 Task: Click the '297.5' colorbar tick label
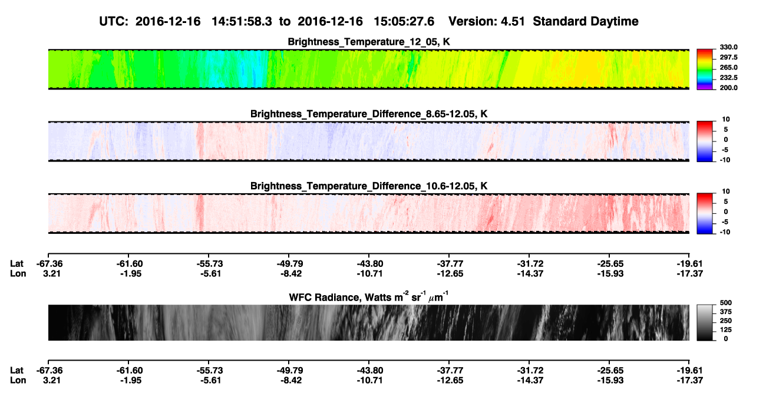click(728, 58)
